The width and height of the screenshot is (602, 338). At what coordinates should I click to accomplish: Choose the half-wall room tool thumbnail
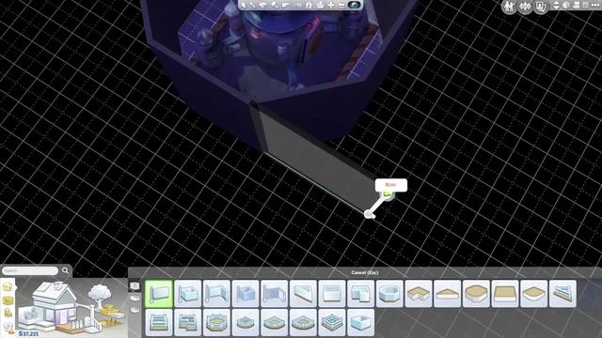point(246,294)
